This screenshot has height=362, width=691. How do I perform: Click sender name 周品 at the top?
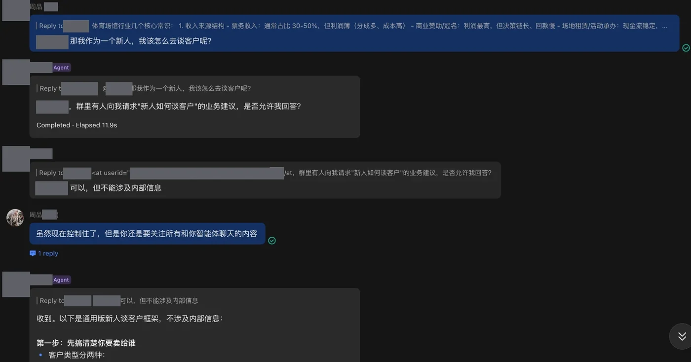[36, 7]
